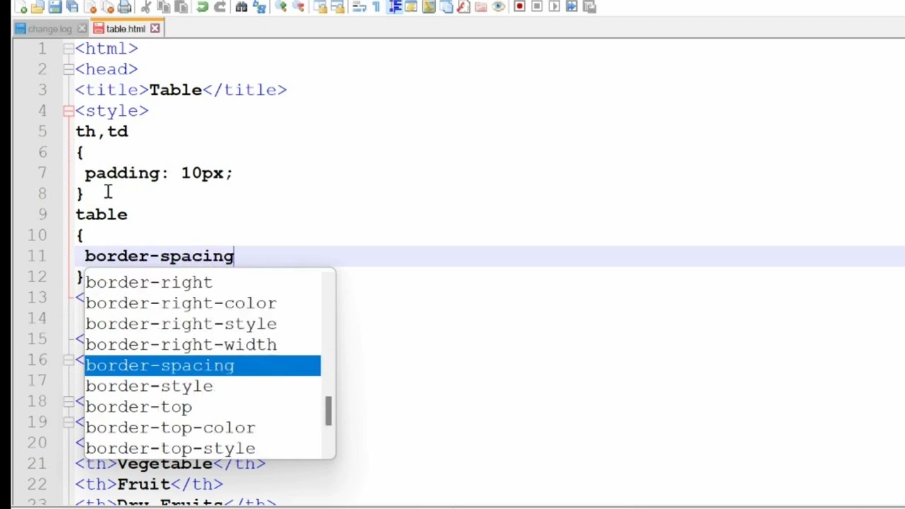Toggle word wrap in the toolbar

tap(360, 7)
